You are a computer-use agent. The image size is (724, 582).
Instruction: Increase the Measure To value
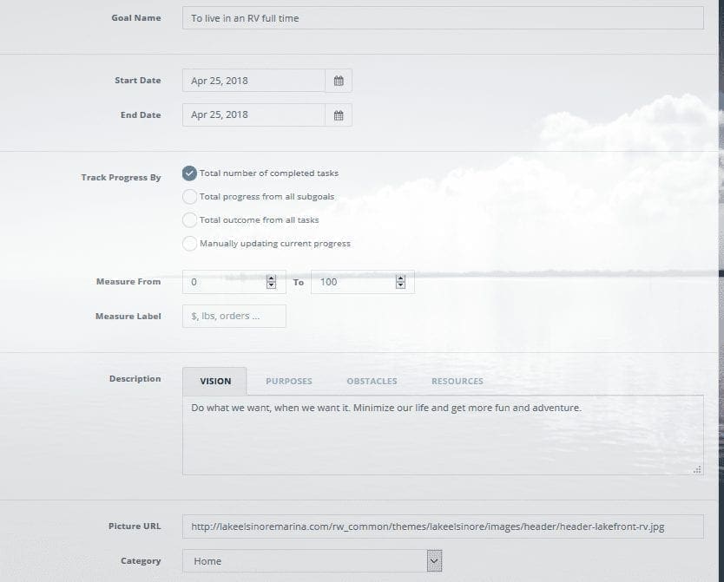tap(400, 278)
